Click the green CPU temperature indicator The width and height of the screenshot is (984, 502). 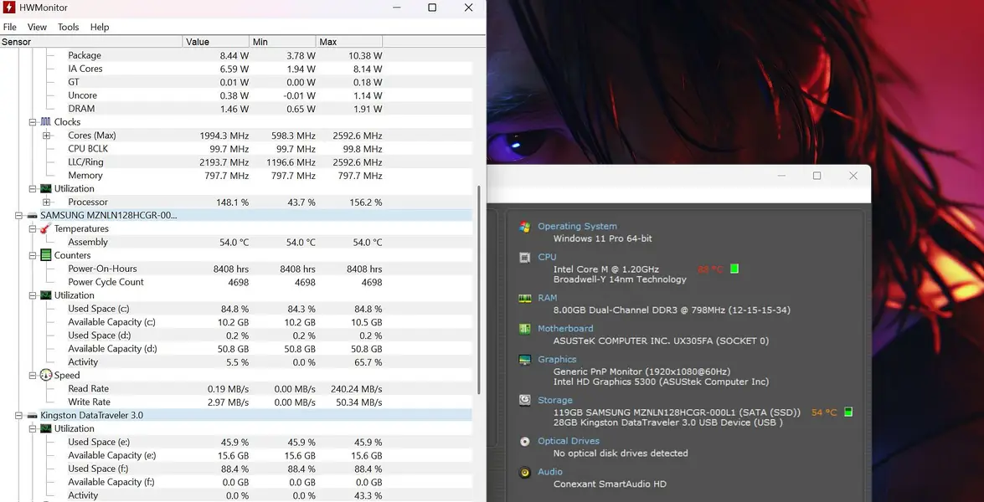point(734,269)
